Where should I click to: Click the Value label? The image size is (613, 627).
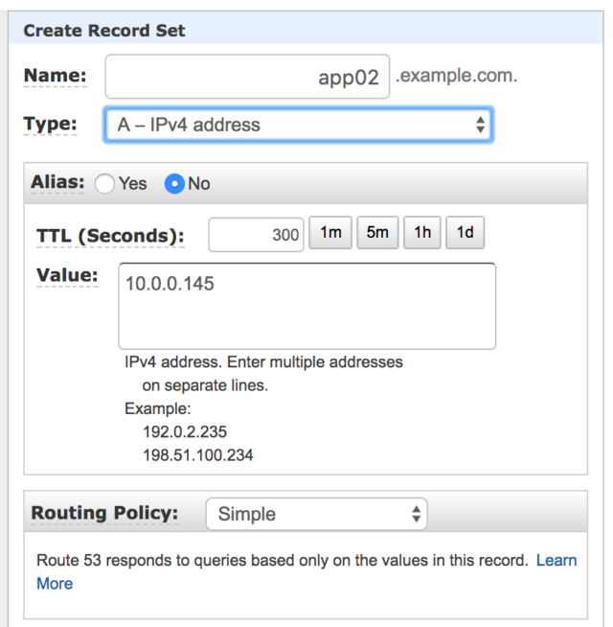(x=67, y=275)
